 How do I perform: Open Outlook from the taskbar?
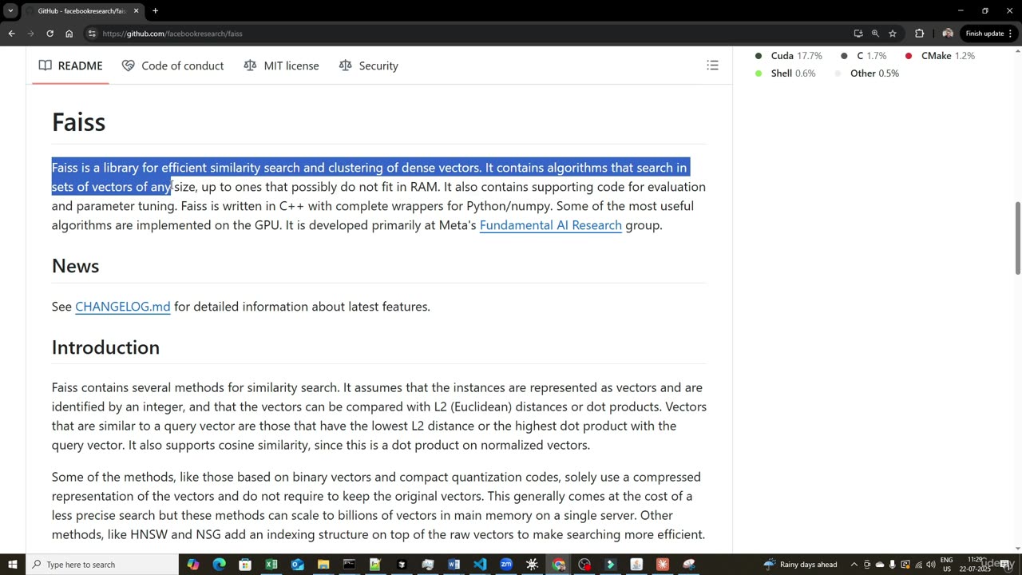[297, 565]
